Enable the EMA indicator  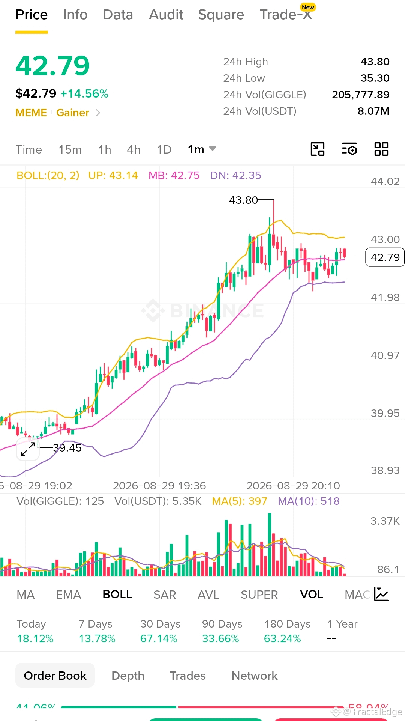[x=68, y=595]
